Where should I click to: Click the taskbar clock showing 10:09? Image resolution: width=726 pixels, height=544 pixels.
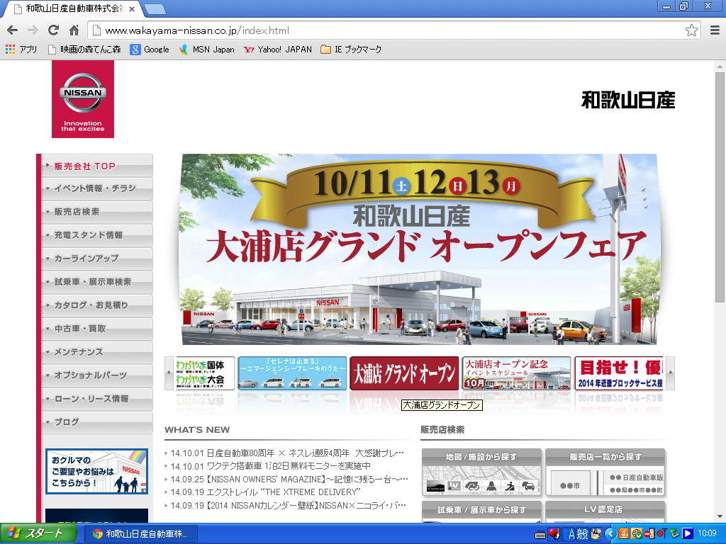click(707, 534)
